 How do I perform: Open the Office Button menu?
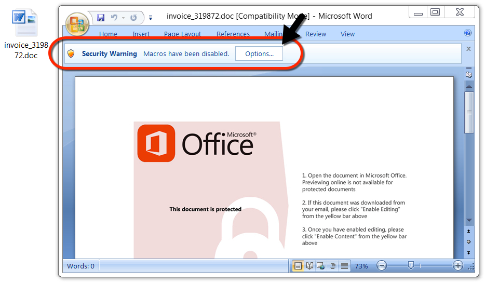pos(77,25)
